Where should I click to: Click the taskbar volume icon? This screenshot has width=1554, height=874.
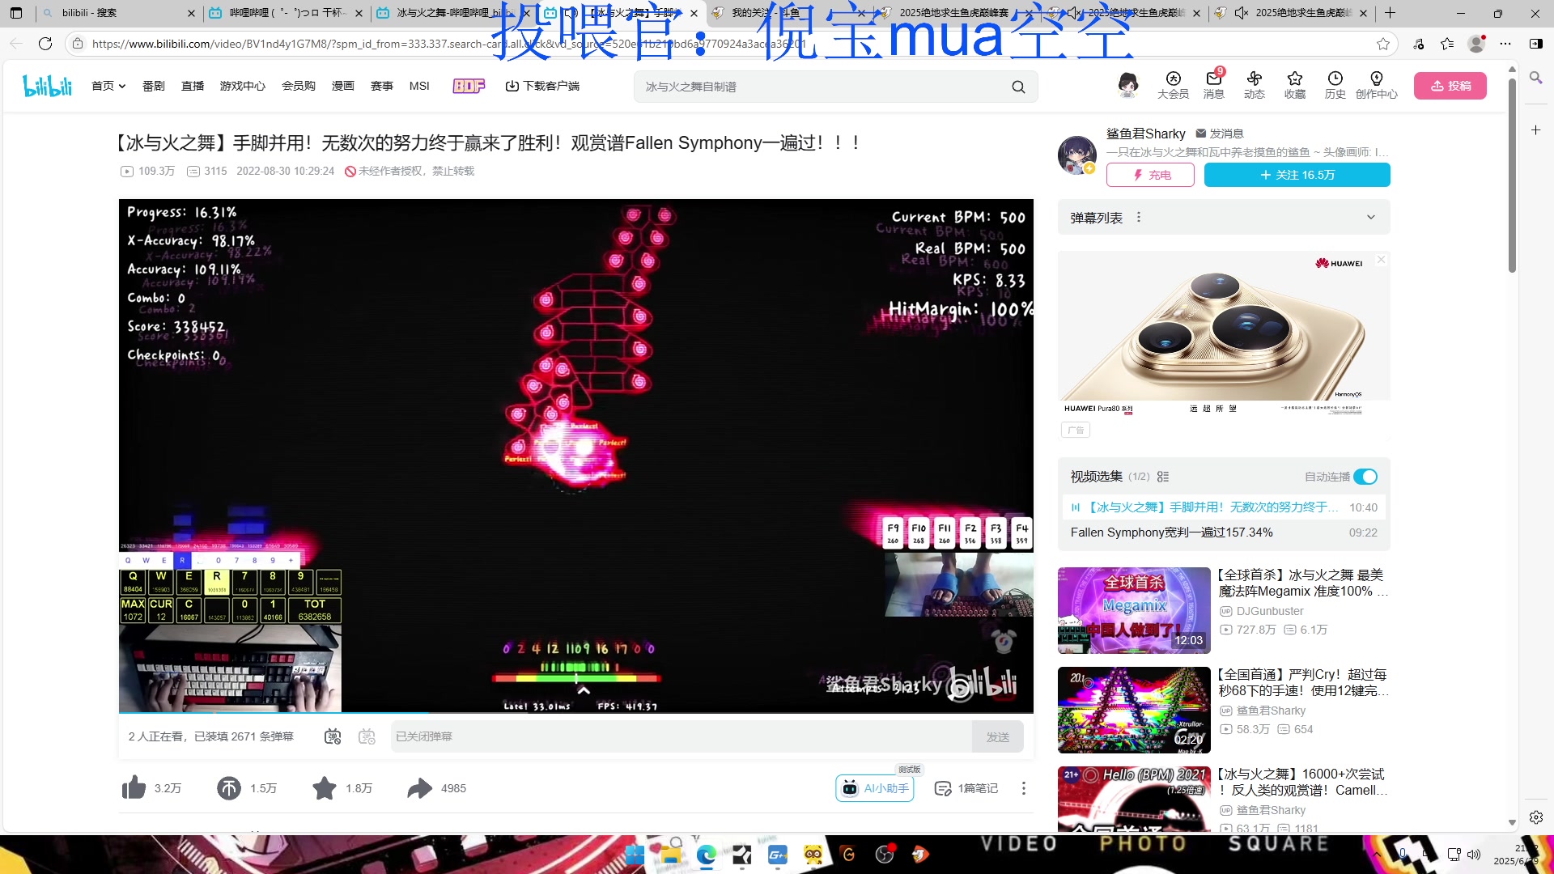tap(1474, 855)
